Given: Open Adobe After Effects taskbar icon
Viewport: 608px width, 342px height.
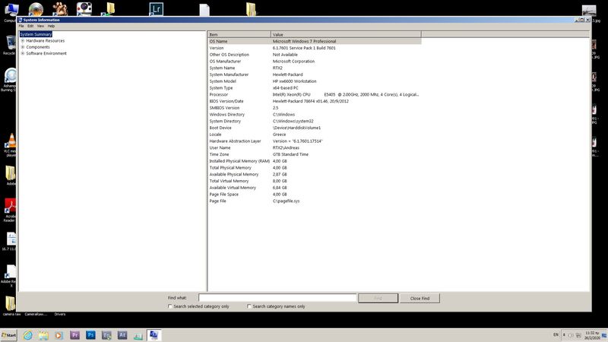Looking at the screenshot, I should [122, 334].
